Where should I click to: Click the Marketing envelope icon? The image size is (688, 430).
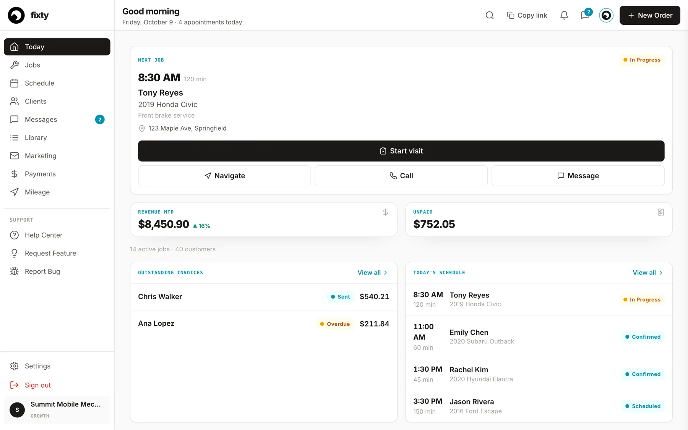[x=15, y=156]
